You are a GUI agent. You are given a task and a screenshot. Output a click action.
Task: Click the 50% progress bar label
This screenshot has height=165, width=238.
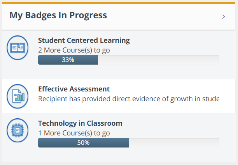(83, 143)
